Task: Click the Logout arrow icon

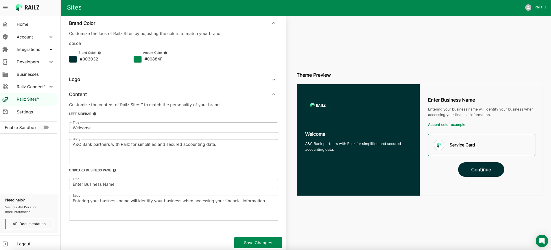Action: (5, 244)
